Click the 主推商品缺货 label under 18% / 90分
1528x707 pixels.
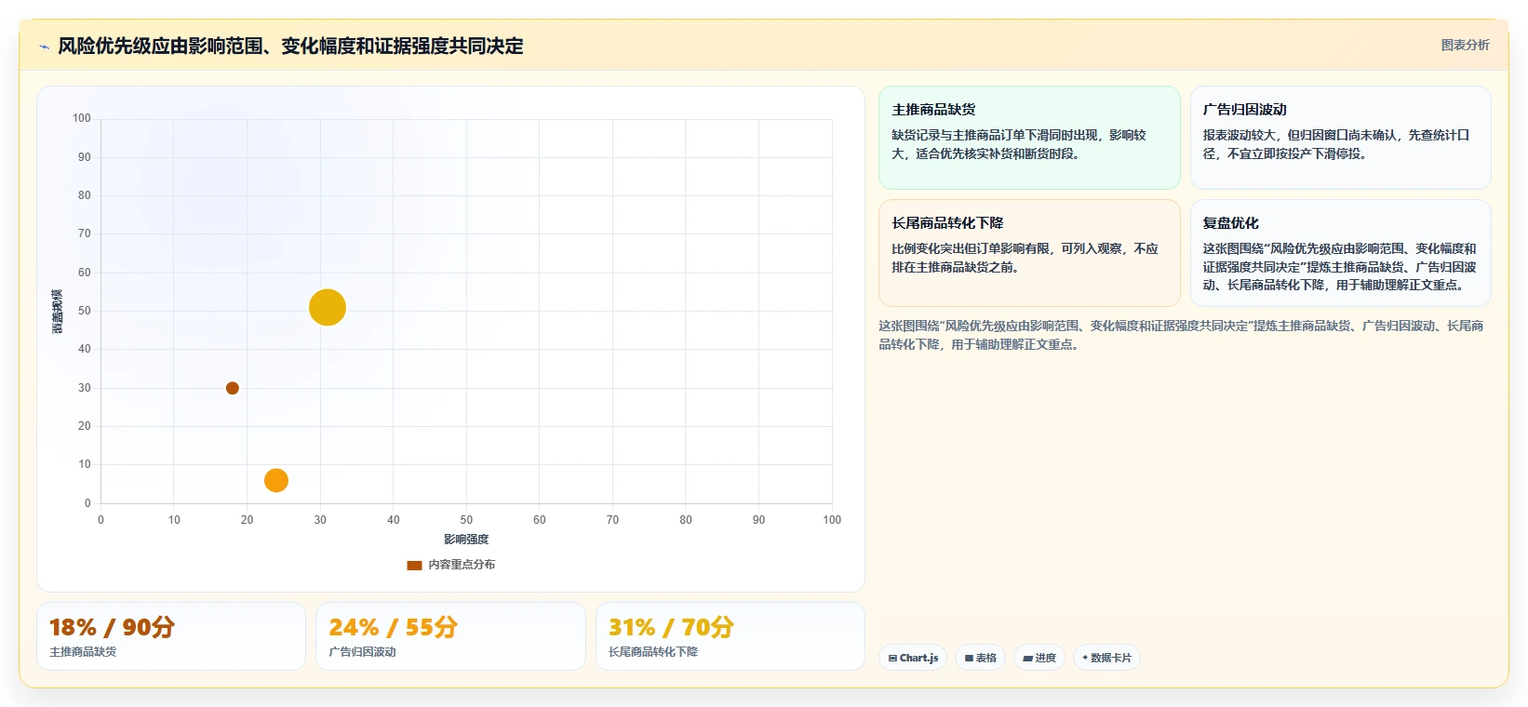[83, 652]
